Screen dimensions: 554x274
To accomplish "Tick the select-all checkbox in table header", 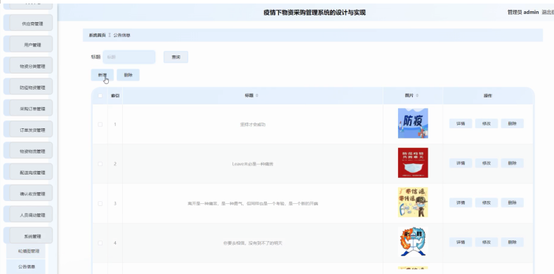I will coord(100,95).
